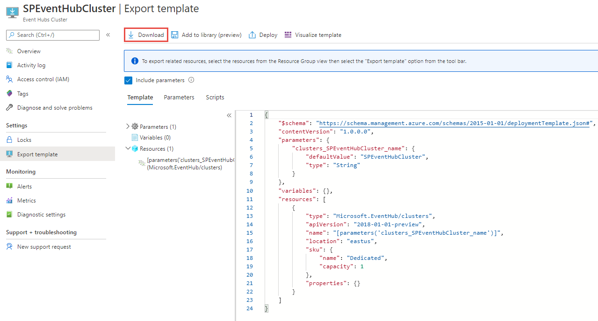
Task: Expand the Parameters (1) tree node
Action: pos(128,126)
